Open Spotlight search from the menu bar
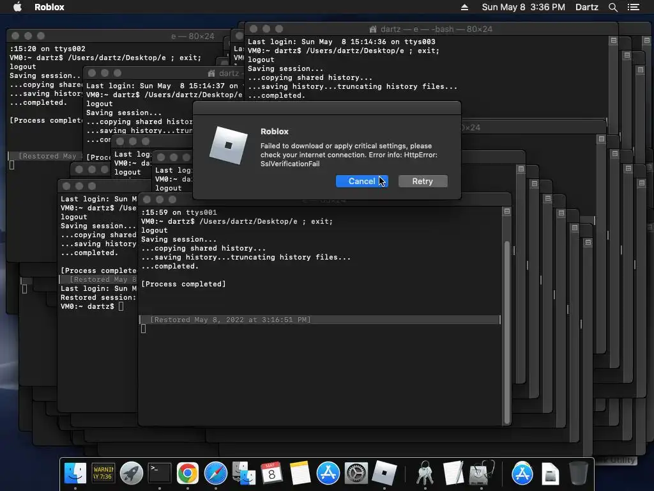Screen dimensions: 654x491 click(612, 7)
